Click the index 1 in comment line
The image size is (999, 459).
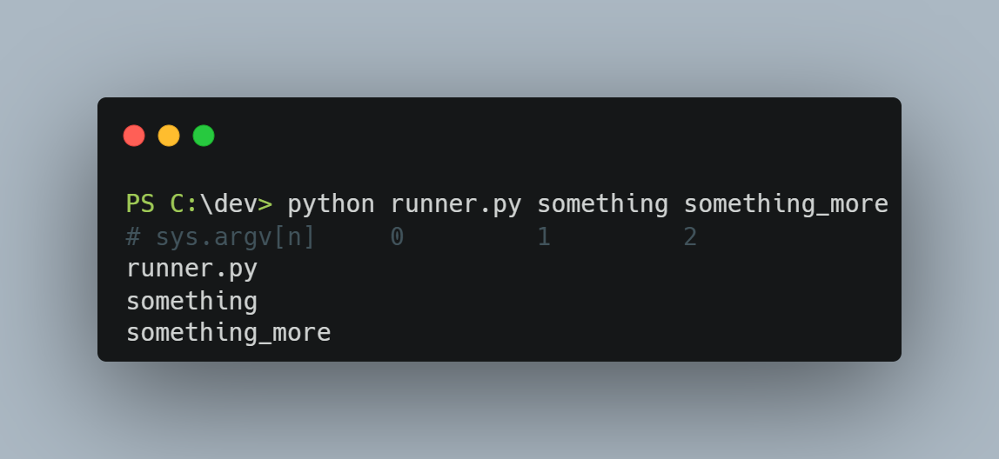tap(544, 236)
